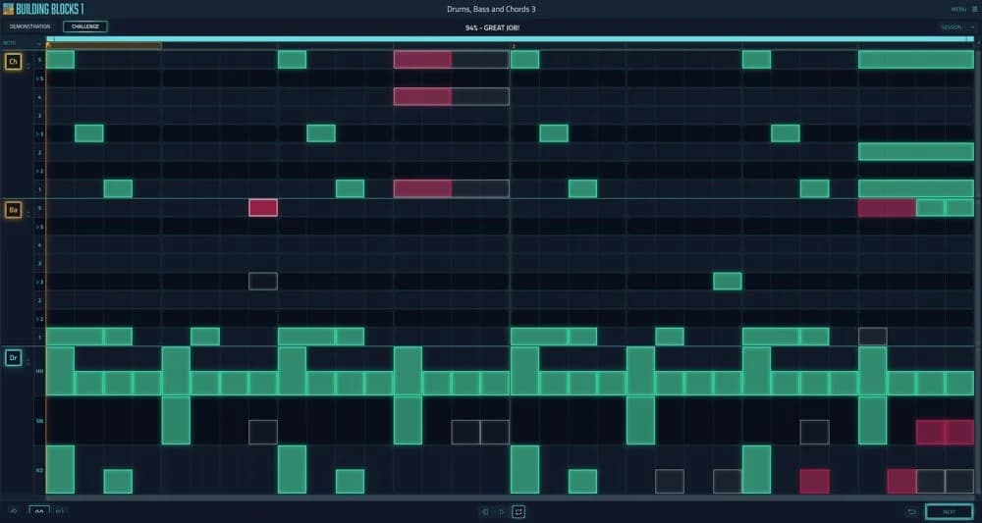Open the MENU text item
The image size is (982, 523).
click(x=958, y=9)
